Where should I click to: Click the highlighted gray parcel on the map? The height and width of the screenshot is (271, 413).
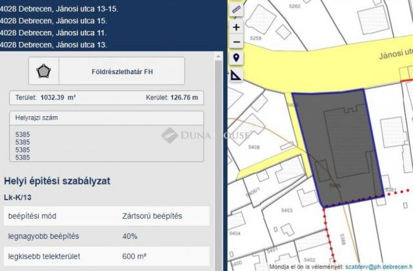tap(337, 148)
